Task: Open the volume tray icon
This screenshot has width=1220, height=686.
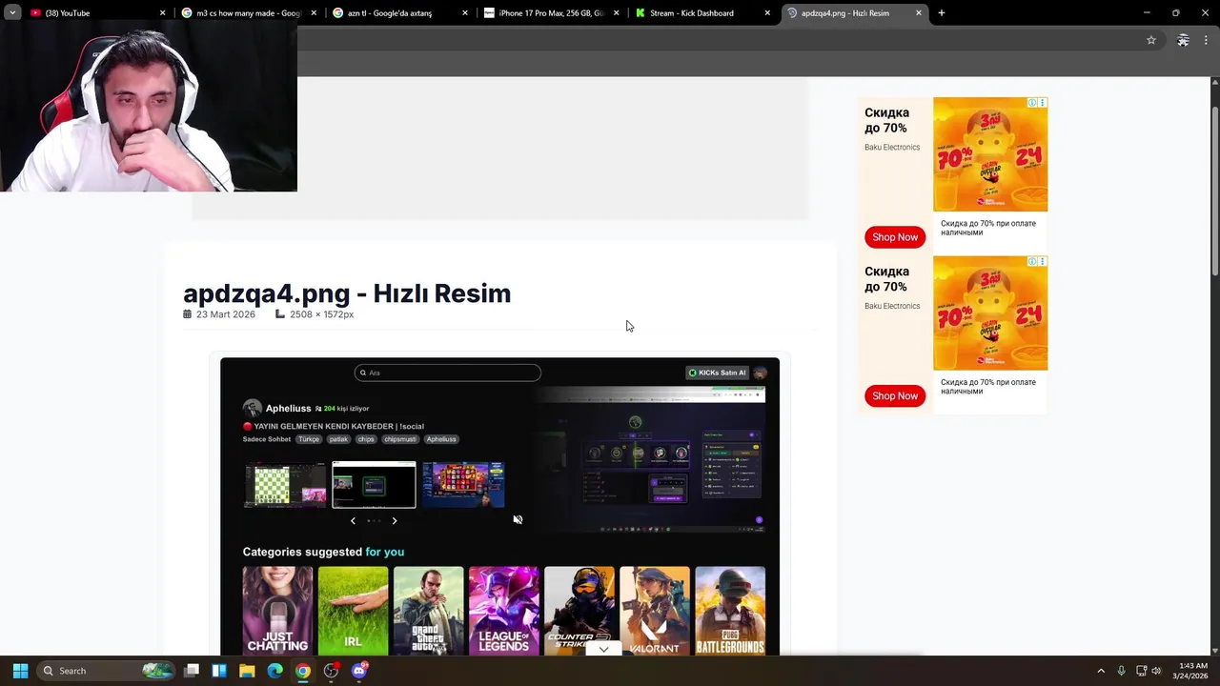Action: pos(1157,671)
